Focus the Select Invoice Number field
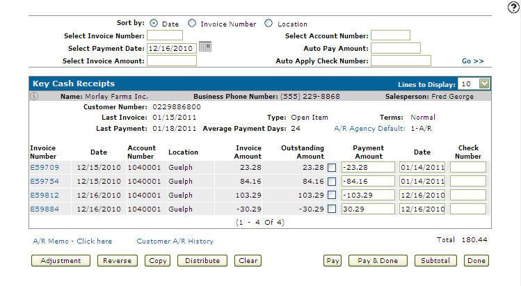The height and width of the screenshot is (286, 521). (165, 35)
